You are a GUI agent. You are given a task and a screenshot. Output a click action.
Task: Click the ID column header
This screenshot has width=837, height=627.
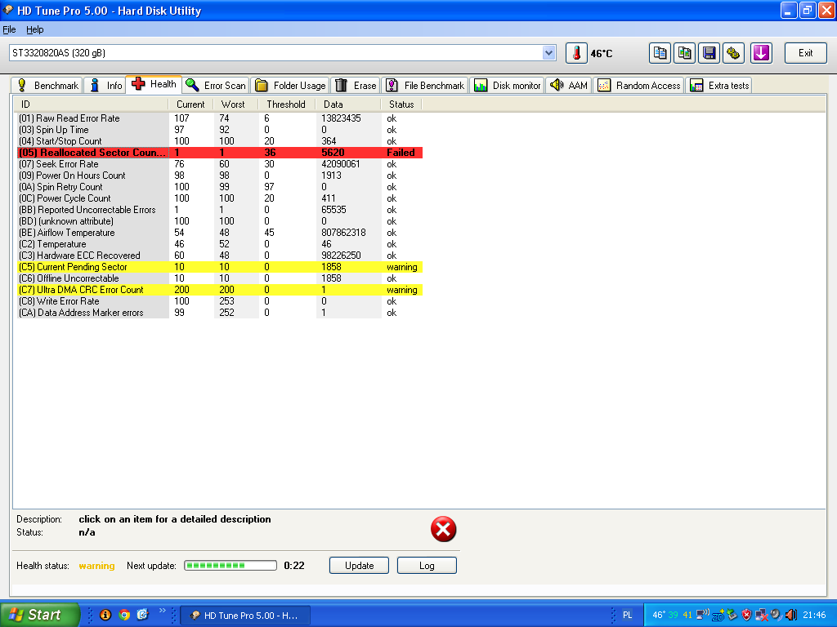[91, 104]
